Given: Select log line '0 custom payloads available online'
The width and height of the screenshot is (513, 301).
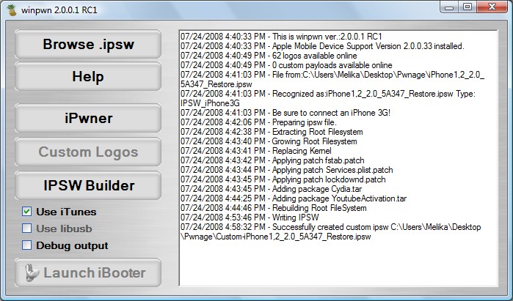Looking at the screenshot, I should 286,65.
